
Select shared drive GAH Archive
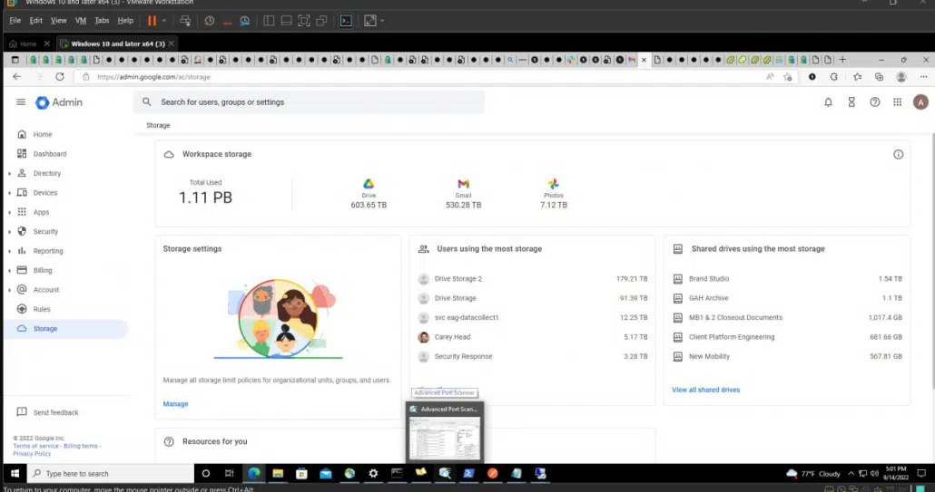tap(787, 298)
